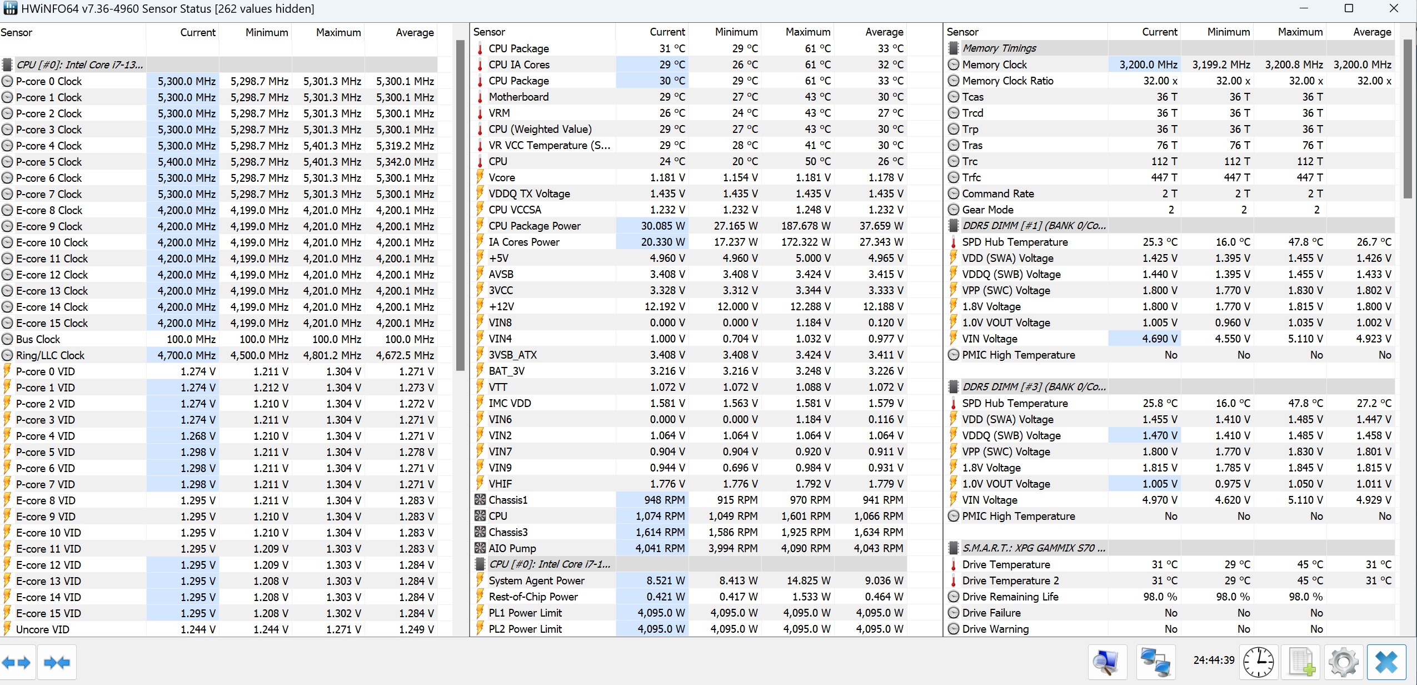Click the S.M.A.R.T. XPG GAMMIX drive icon
Image resolution: width=1417 pixels, height=685 pixels.
coord(954,548)
